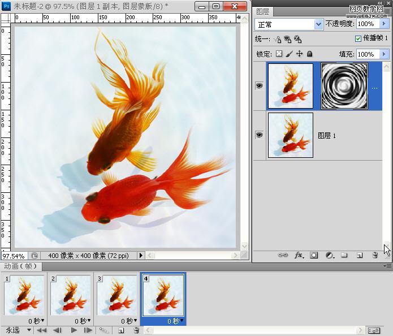The width and height of the screenshot is (393, 336).
Task: Switch to the 动画(帧) panel tab
Action: pyautogui.click(x=20, y=266)
